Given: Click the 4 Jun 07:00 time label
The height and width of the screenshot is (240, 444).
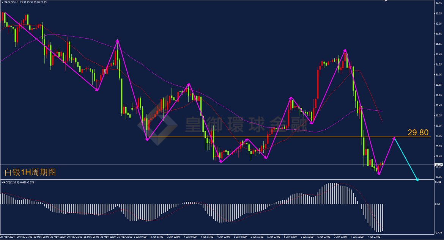Looking at the screenshot, I should coord(190,237).
